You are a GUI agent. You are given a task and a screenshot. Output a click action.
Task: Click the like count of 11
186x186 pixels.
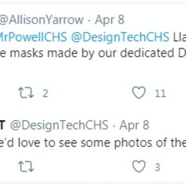click(160, 93)
